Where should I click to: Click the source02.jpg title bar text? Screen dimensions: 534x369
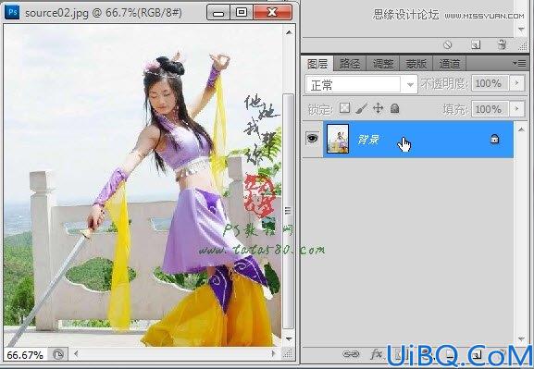103,13
